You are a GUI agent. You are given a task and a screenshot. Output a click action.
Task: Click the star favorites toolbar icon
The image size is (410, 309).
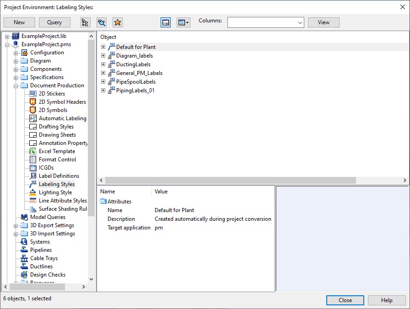click(x=118, y=22)
